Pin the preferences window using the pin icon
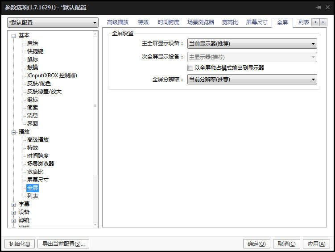Viewport: 335px width, 252px height. [318, 8]
